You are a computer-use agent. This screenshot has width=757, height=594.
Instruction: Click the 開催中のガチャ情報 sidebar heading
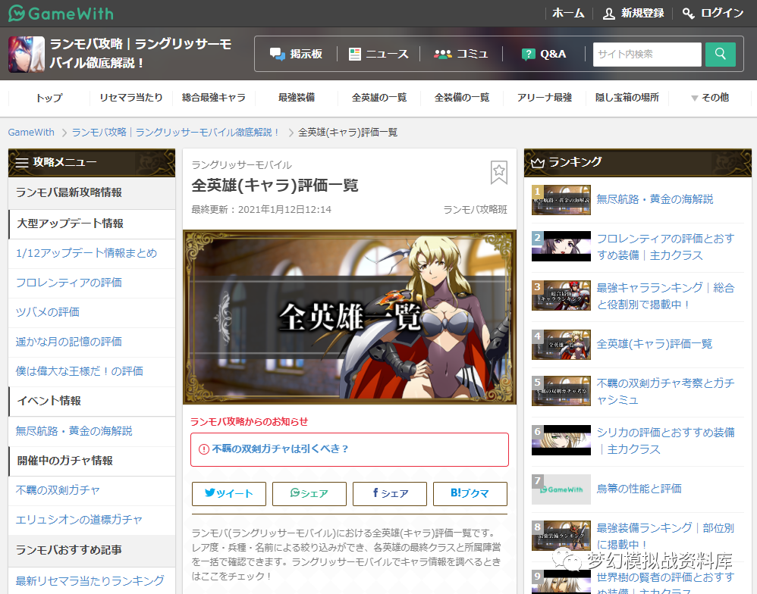(64, 461)
